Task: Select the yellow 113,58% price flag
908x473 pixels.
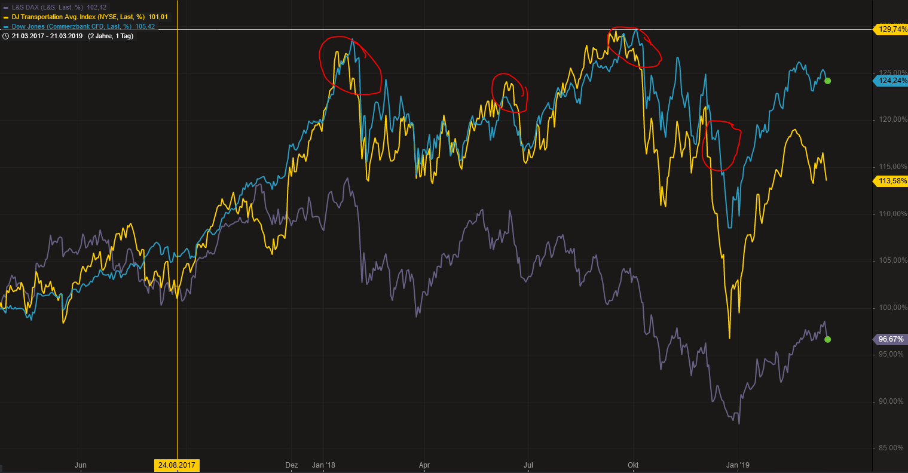Action: (x=890, y=180)
